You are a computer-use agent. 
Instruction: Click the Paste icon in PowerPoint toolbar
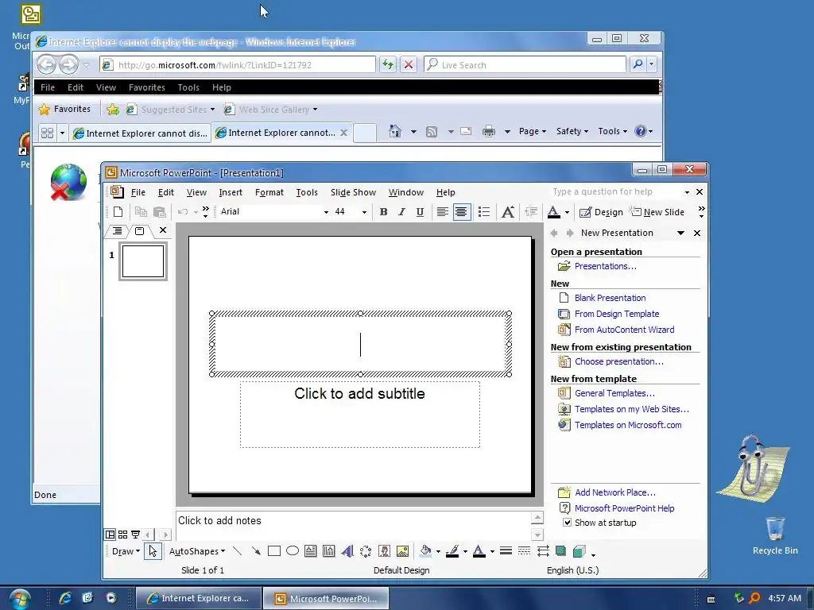160,211
